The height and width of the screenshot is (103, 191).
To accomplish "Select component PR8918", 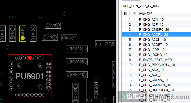I will click(x=77, y=75).
